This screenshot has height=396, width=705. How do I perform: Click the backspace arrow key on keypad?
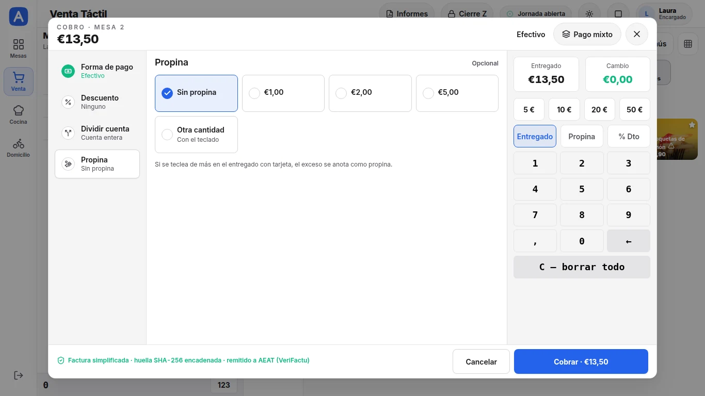point(629,241)
